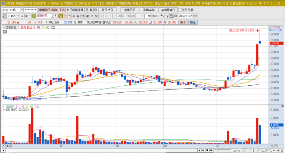
Task: Click the date field 2024/11/25
Action: click(186, 16)
